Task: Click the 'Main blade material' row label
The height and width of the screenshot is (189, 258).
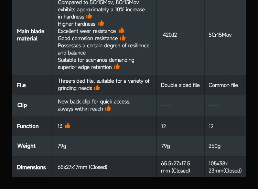Action: 31,35
